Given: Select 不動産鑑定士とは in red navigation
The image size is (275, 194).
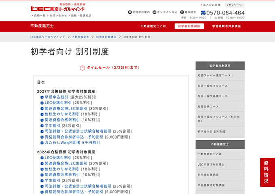Looking at the screenshot, I should click(153, 26).
